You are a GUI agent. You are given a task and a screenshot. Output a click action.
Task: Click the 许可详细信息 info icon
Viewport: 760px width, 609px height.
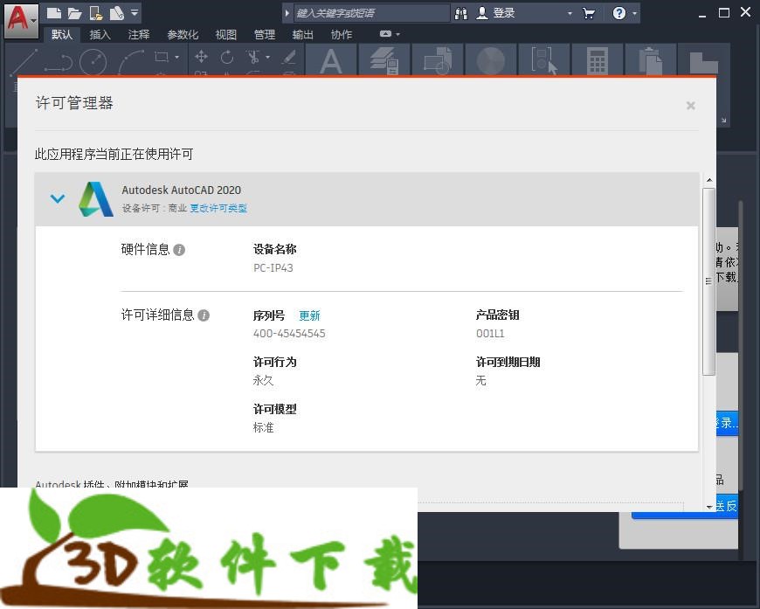pos(204,315)
